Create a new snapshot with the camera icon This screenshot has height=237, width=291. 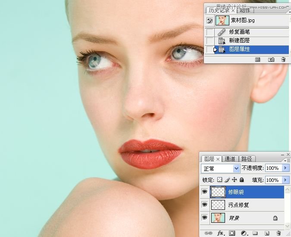(271, 59)
